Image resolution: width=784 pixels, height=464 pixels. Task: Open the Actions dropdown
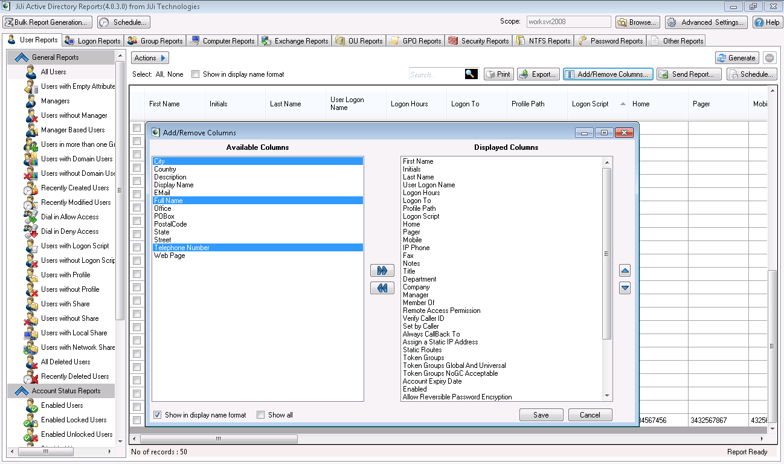point(149,57)
